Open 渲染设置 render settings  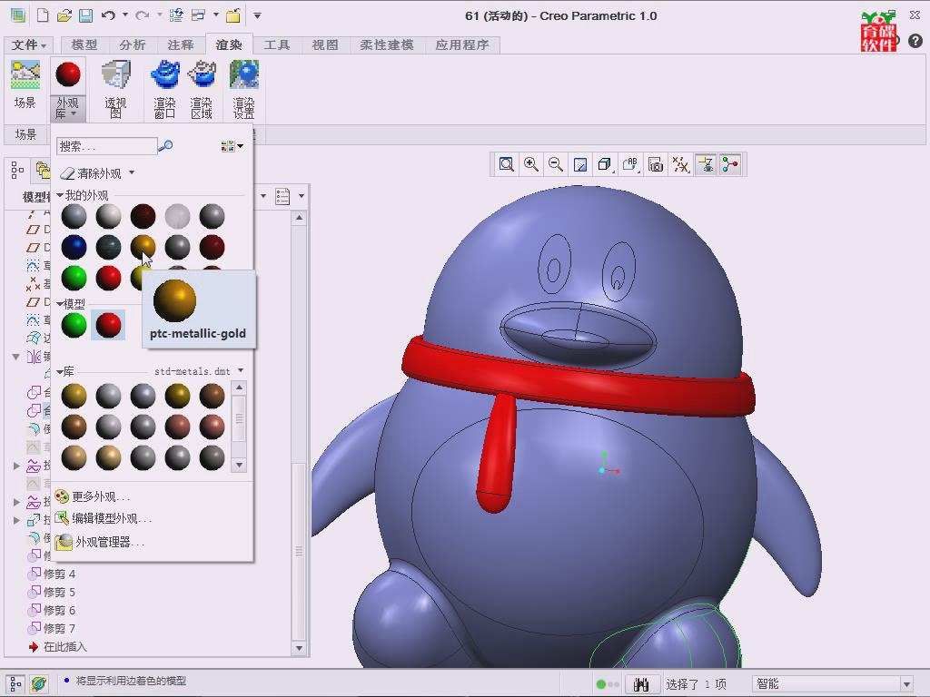(x=243, y=89)
